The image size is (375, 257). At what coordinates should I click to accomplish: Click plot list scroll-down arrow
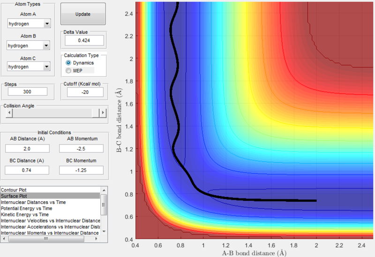click(x=104, y=231)
